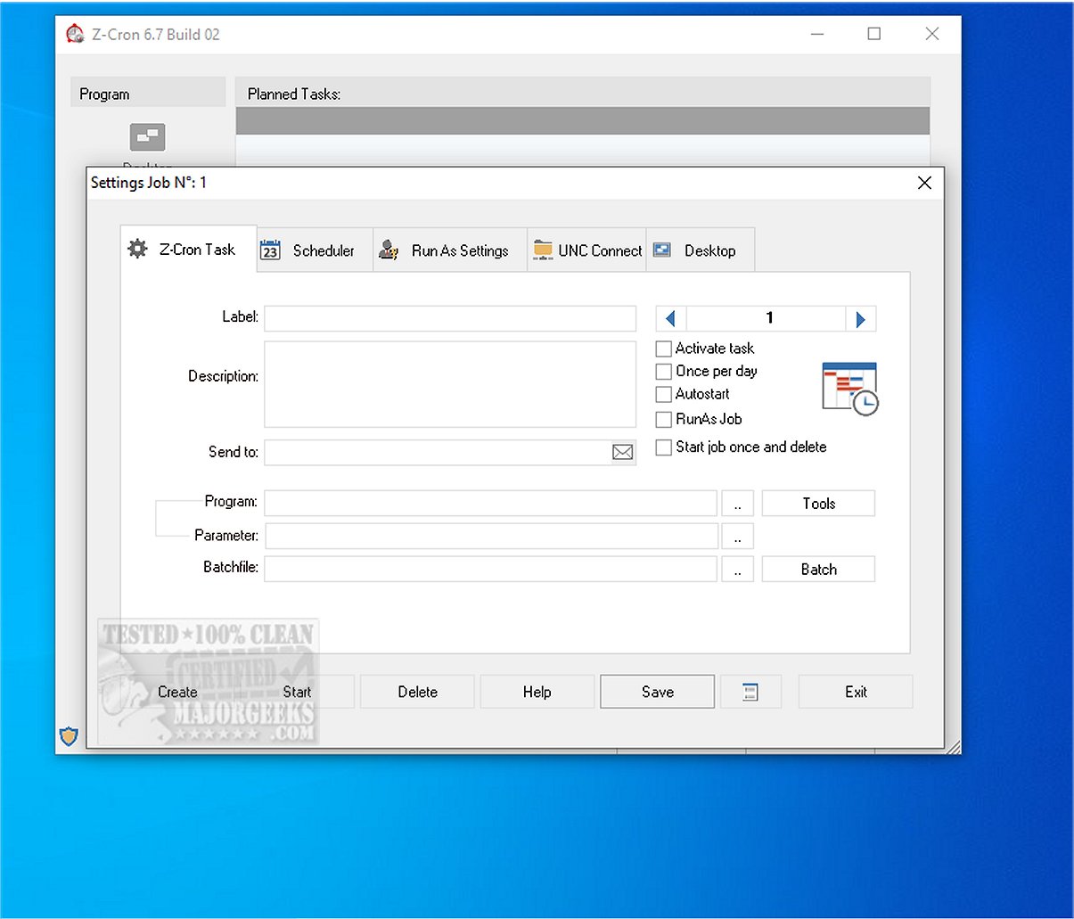Click the Batch button
This screenshot has width=1074, height=919.
coord(818,570)
